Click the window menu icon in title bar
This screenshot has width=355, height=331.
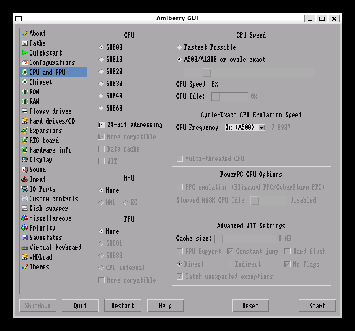(19, 19)
